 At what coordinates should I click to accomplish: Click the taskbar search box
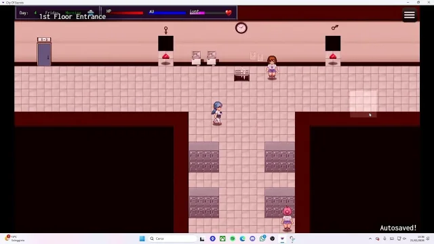pyautogui.click(x=173, y=239)
